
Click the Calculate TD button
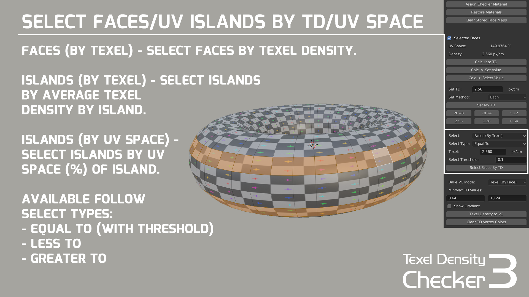(486, 62)
